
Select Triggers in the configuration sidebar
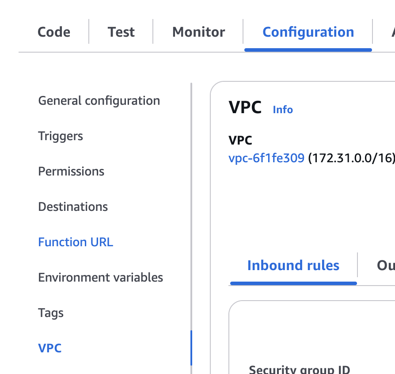click(x=61, y=136)
